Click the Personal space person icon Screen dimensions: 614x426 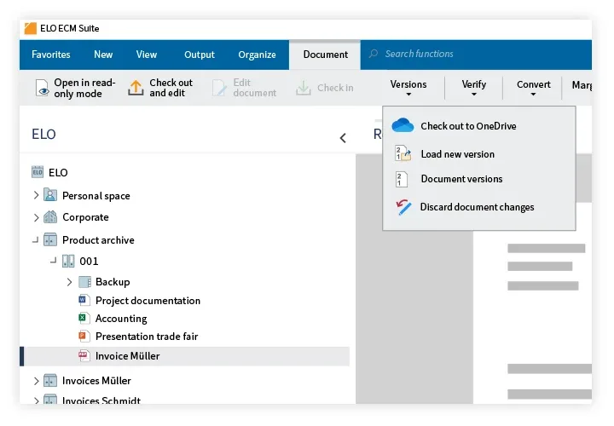tap(50, 195)
